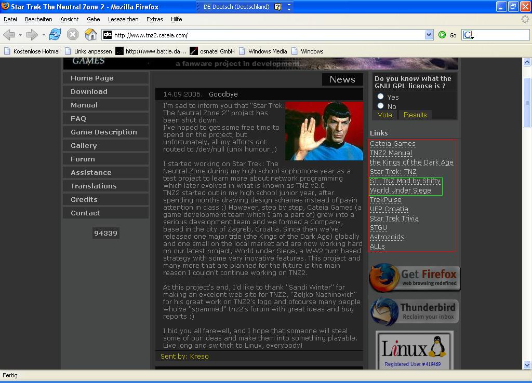Go to the browser Home icon
532x383 pixels.
click(x=90, y=35)
